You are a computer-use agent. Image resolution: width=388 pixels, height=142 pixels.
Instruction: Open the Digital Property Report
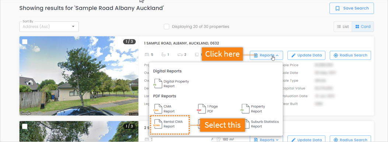point(171,84)
